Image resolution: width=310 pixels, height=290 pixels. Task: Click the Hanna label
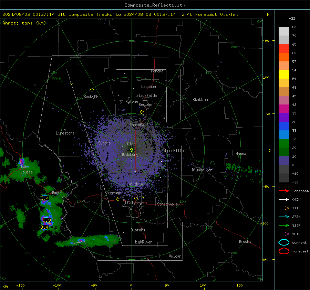click(241, 154)
